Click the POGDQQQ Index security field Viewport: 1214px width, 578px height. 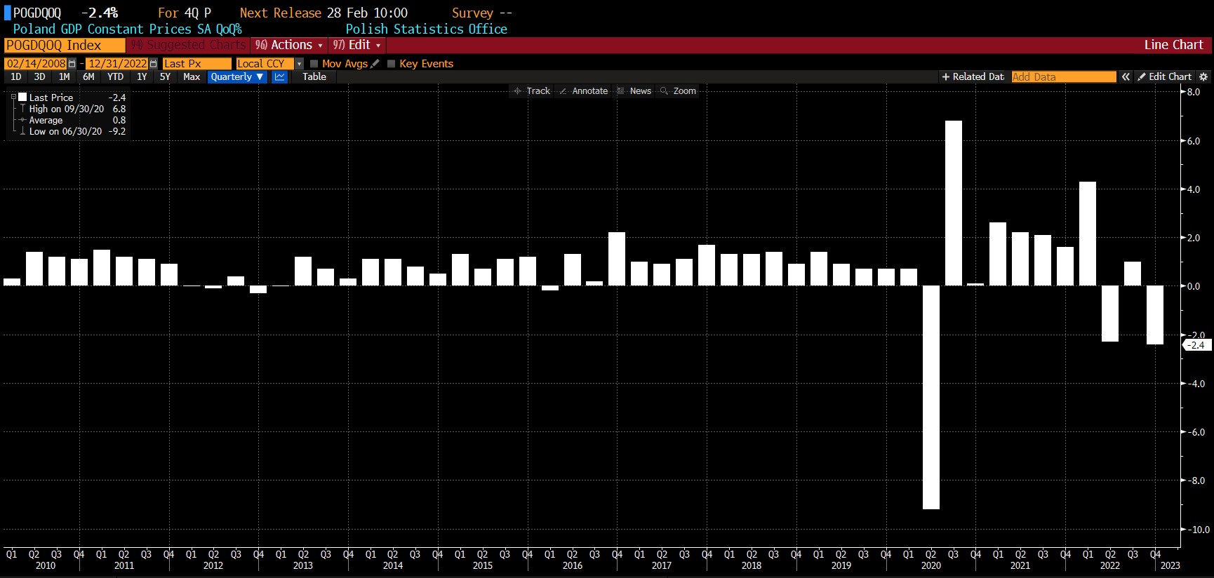point(65,46)
